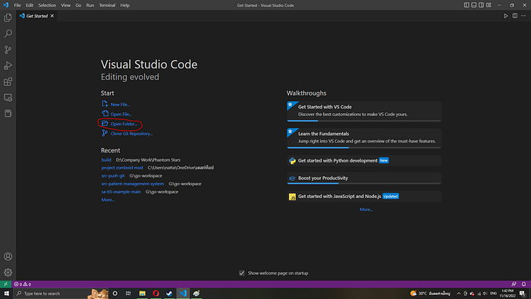Viewport: 531px width, 299px height.
Task: Click the Open File... link
Action: click(x=121, y=114)
